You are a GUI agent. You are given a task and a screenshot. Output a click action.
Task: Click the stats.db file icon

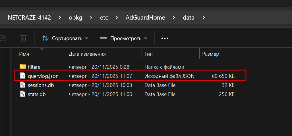click(23, 94)
